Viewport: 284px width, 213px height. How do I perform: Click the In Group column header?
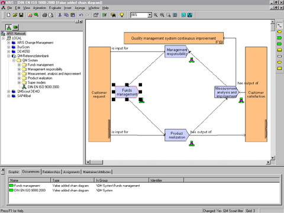pyautogui.click(x=121, y=180)
